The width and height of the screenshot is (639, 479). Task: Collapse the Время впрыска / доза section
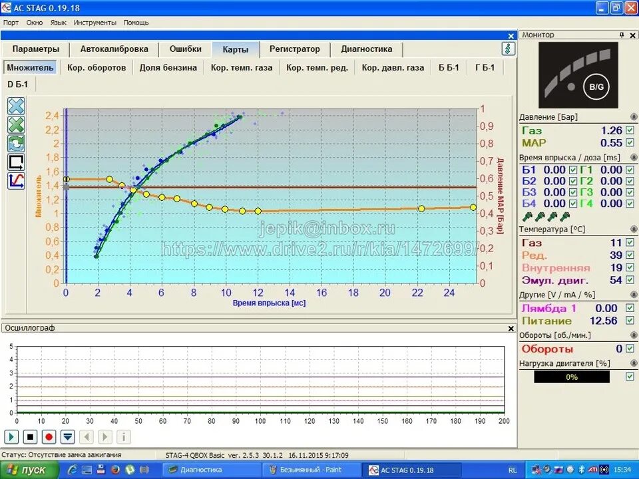click(x=634, y=157)
